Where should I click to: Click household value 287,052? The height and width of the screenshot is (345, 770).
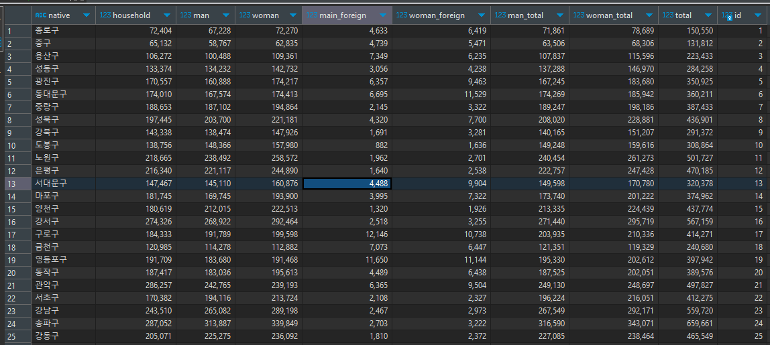(135, 324)
